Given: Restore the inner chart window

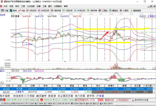Looking at the screenshot, I should click(151, 6).
